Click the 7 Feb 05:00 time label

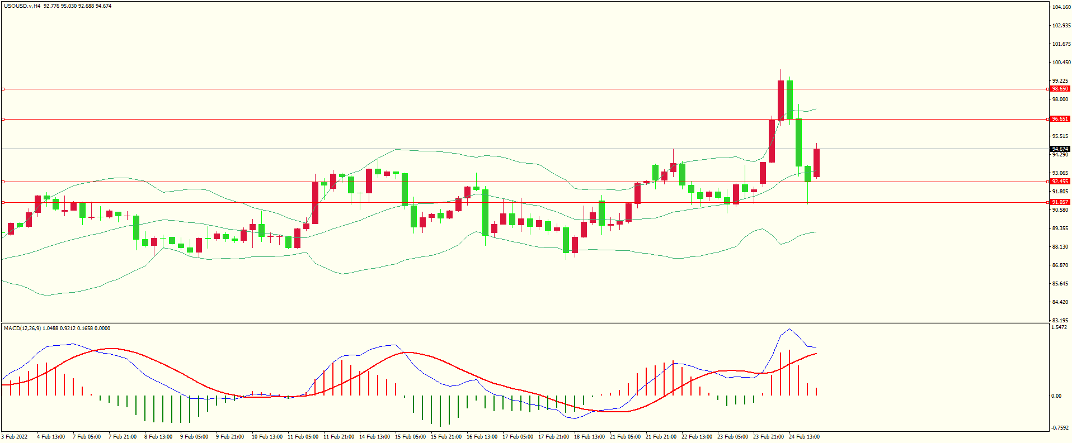[87, 437]
